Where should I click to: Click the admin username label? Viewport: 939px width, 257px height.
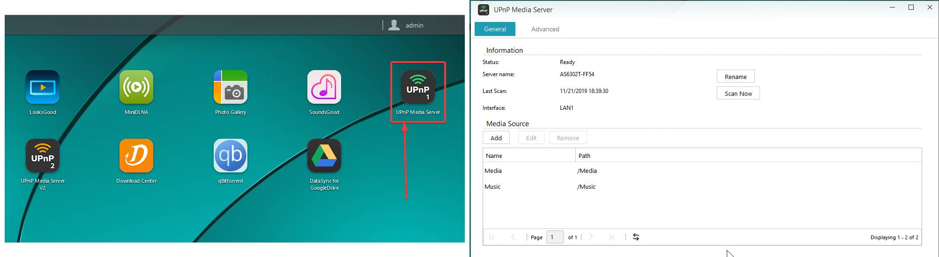click(x=414, y=25)
